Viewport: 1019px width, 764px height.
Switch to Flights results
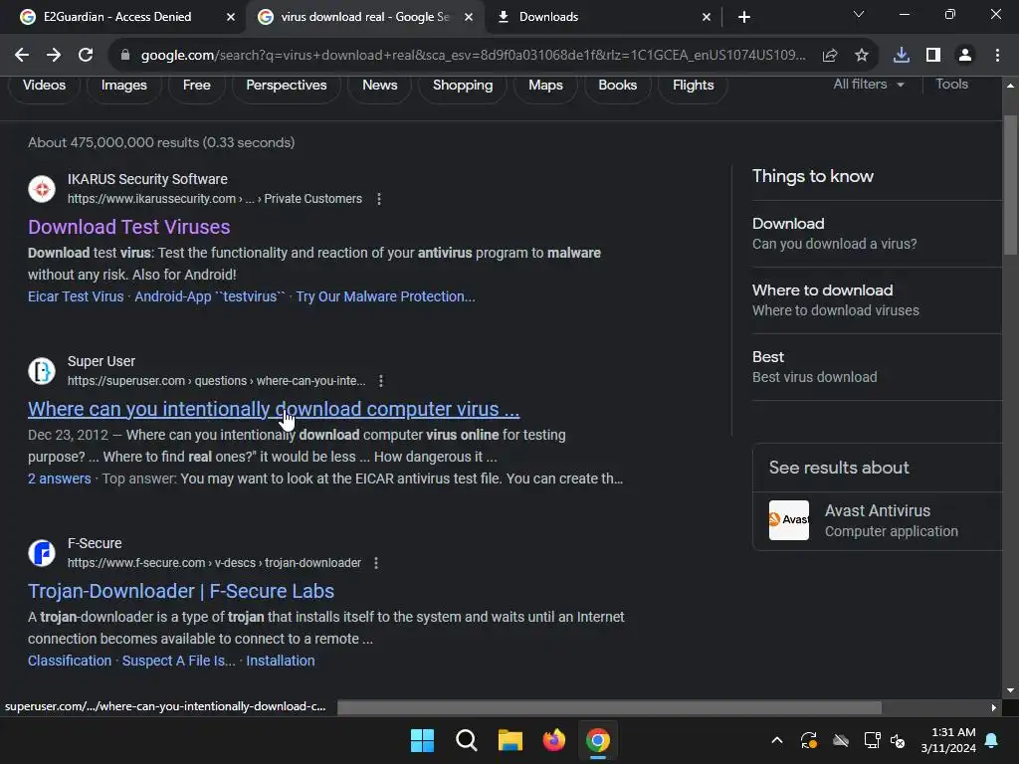pyautogui.click(x=694, y=86)
